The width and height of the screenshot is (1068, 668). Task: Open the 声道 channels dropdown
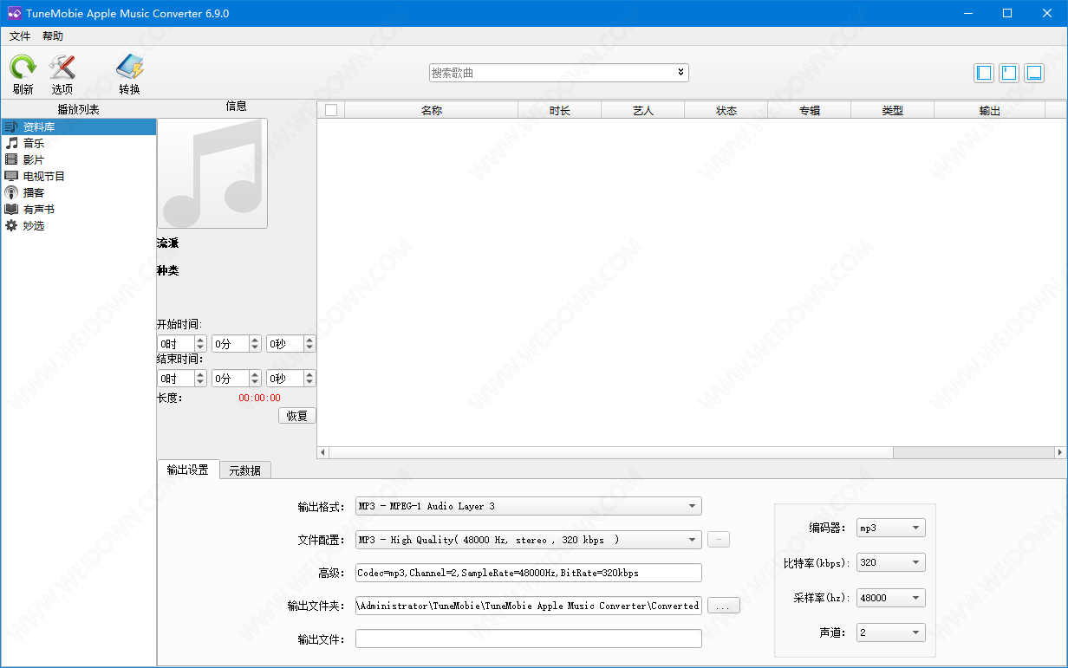891,632
